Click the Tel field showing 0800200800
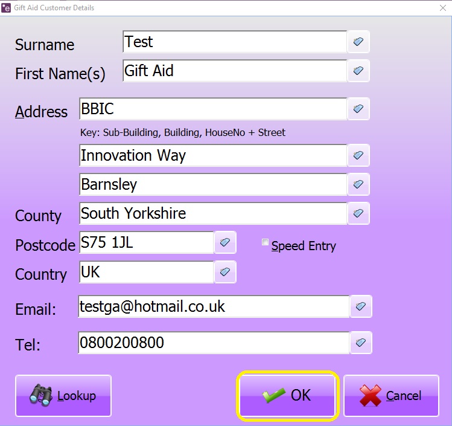The height and width of the screenshot is (426, 452). click(214, 343)
